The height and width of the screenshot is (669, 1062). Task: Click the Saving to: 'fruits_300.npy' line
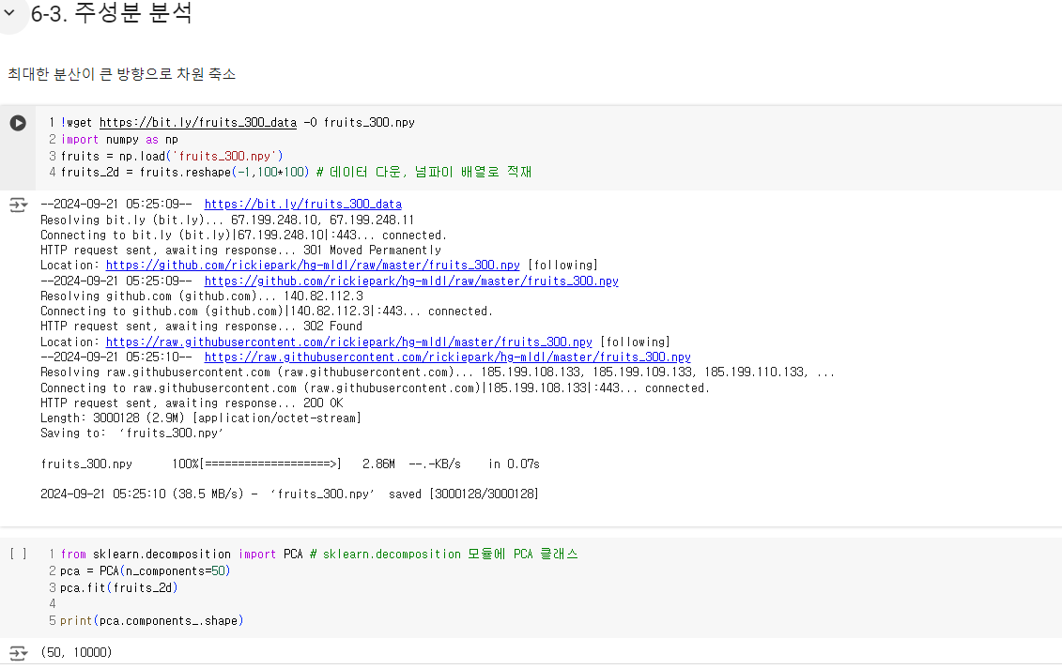point(131,433)
